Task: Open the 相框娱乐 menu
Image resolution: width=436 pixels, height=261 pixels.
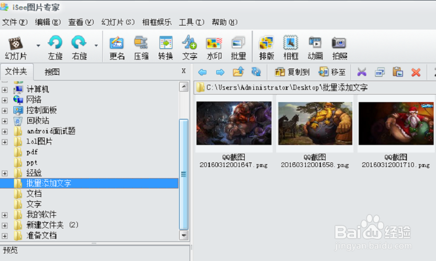Action: click(157, 22)
